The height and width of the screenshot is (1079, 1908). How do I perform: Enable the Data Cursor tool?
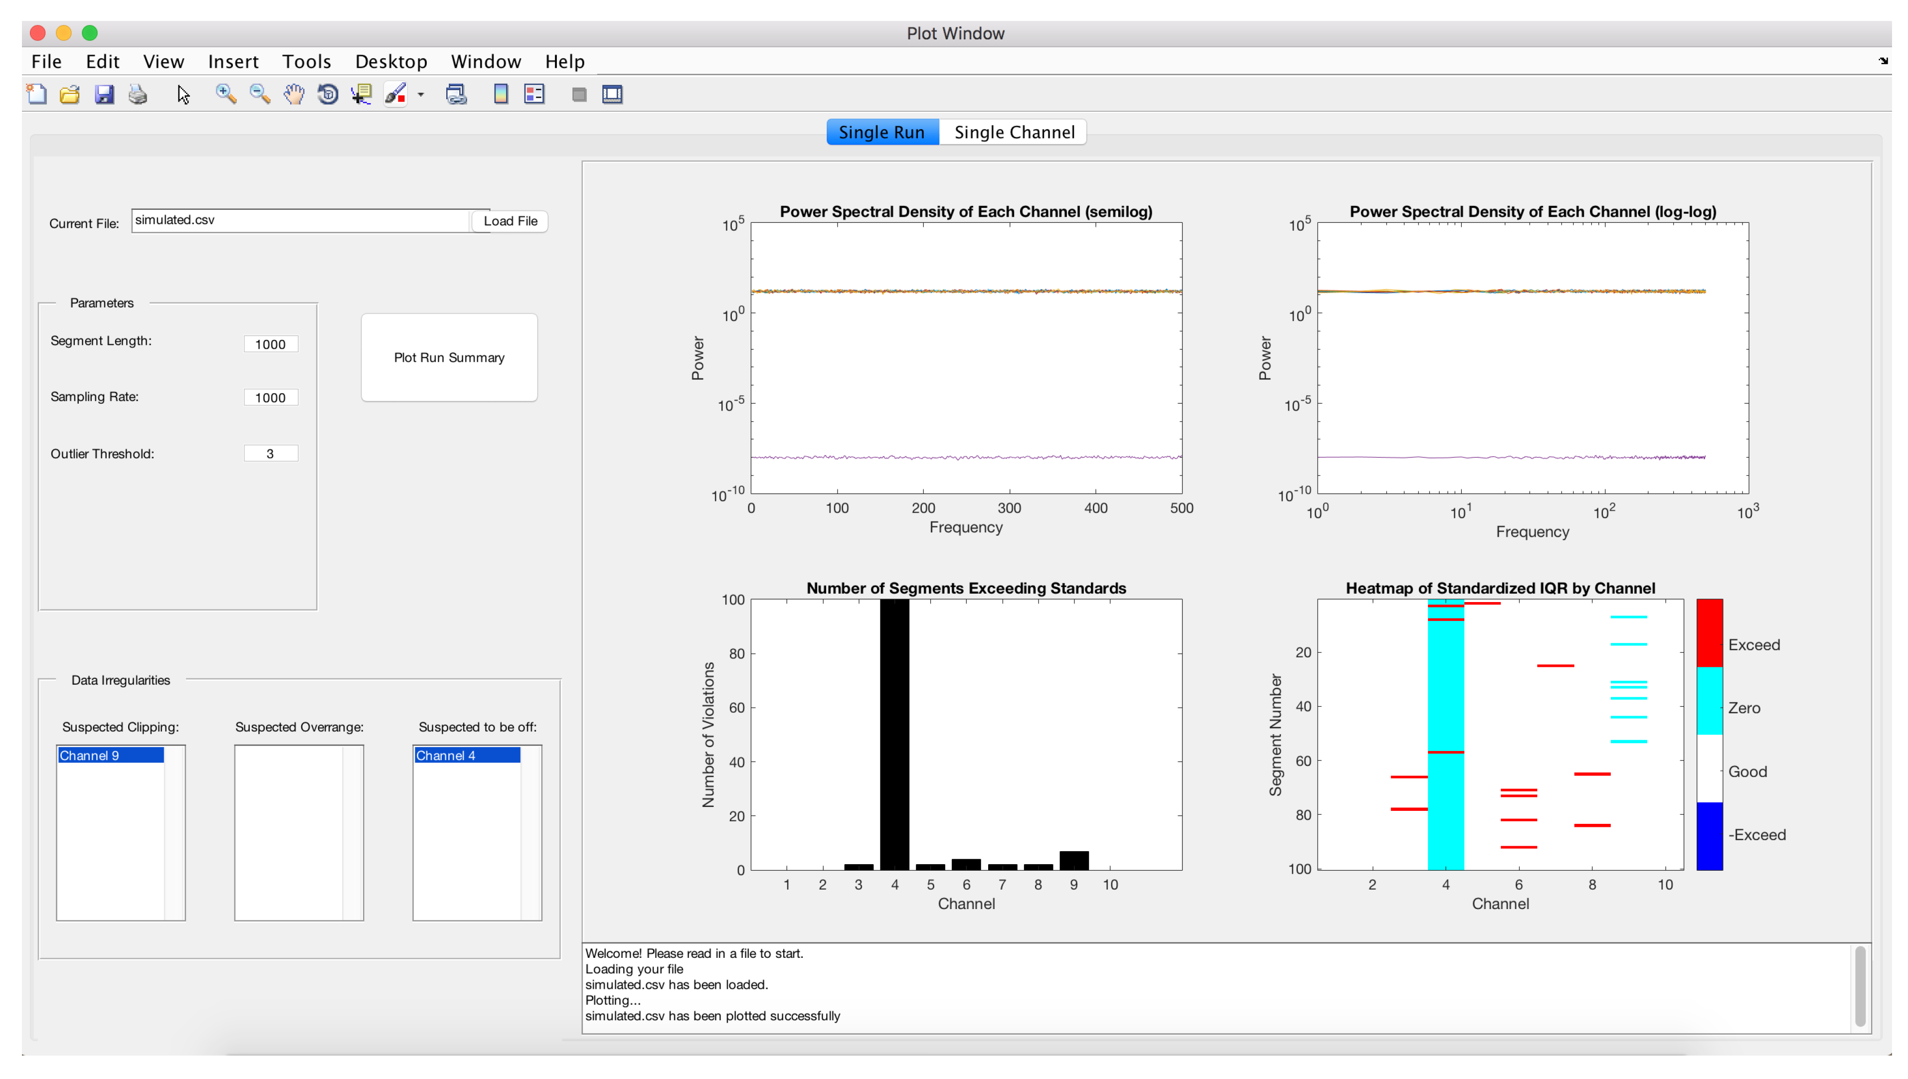362,94
